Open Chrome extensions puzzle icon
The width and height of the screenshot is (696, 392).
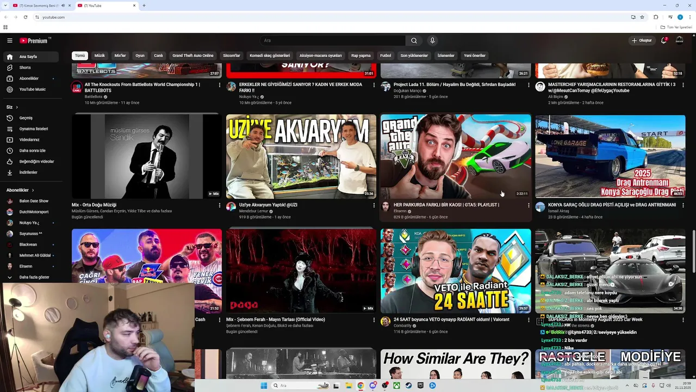point(656,17)
